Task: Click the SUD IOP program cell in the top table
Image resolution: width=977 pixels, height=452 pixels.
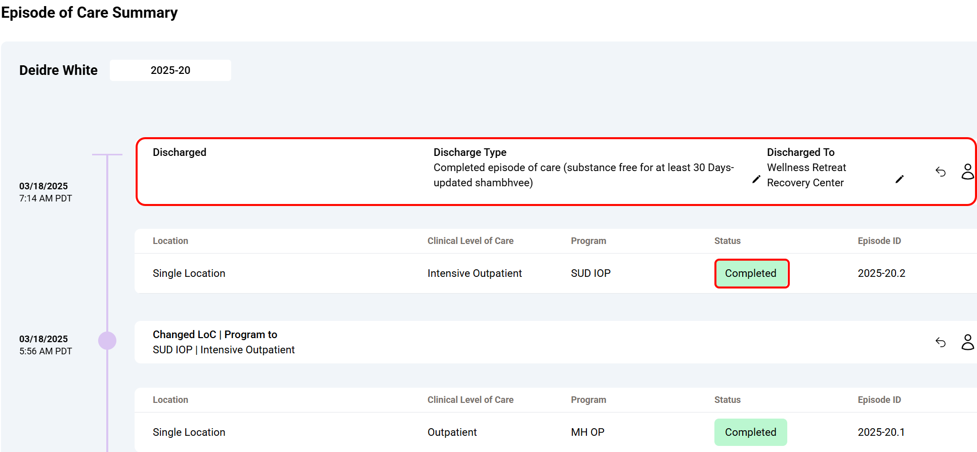Action: click(590, 273)
